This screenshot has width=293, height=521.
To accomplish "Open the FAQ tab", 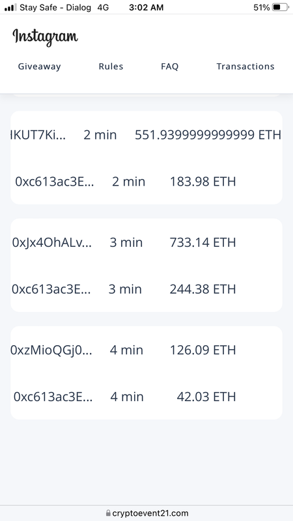I will [170, 66].
